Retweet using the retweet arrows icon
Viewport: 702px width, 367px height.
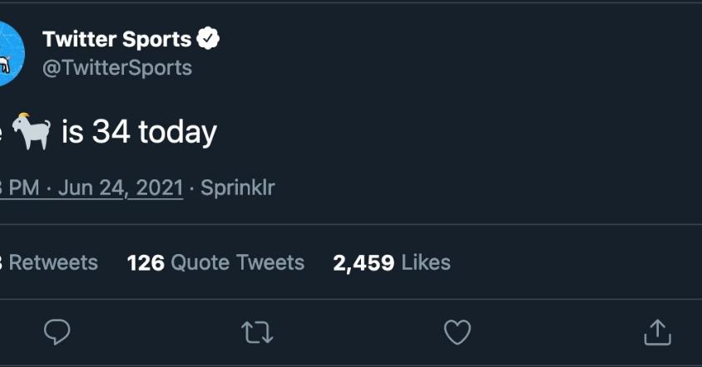256,333
